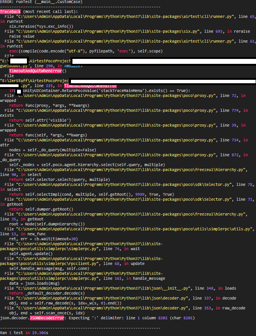Click 'line 337' in decoder.py entry
This screenshot has width=256, height=336.
tap(202, 298)
